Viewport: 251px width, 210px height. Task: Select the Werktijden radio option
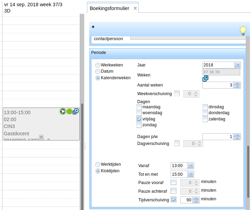(97, 164)
